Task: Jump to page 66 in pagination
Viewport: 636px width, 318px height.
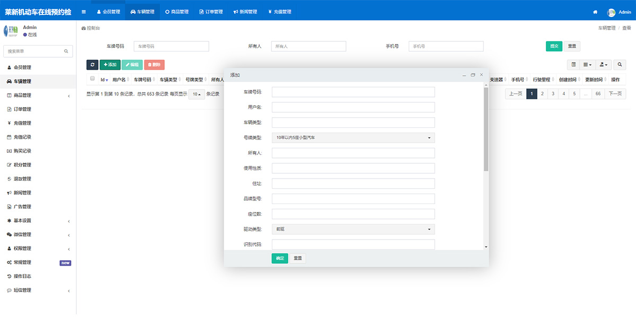Action: [x=597, y=94]
